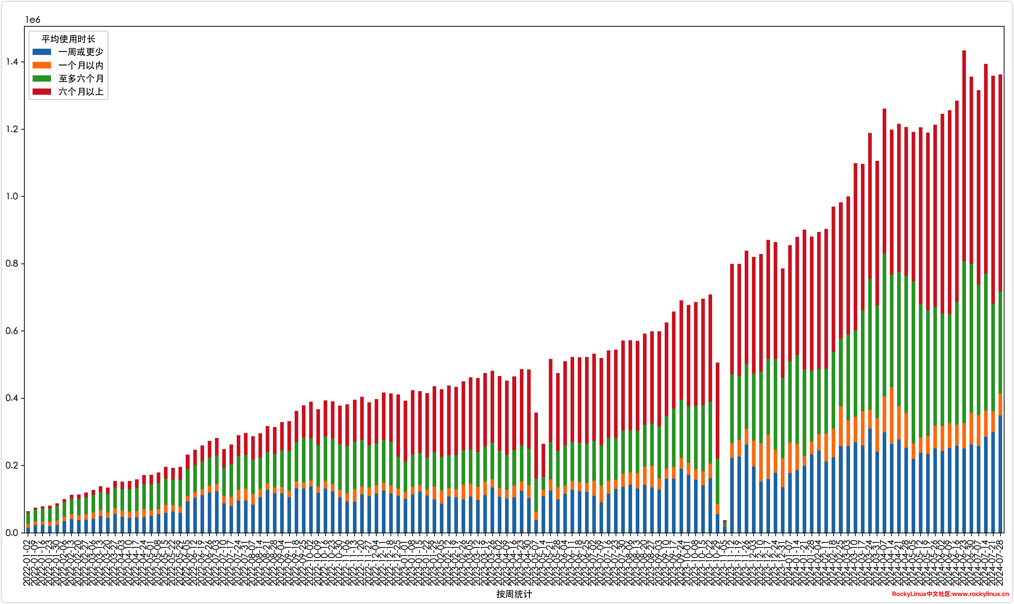This screenshot has width=1014, height=604.
Task: Click the 0.0 tick on y-axis
Action: 12,532
